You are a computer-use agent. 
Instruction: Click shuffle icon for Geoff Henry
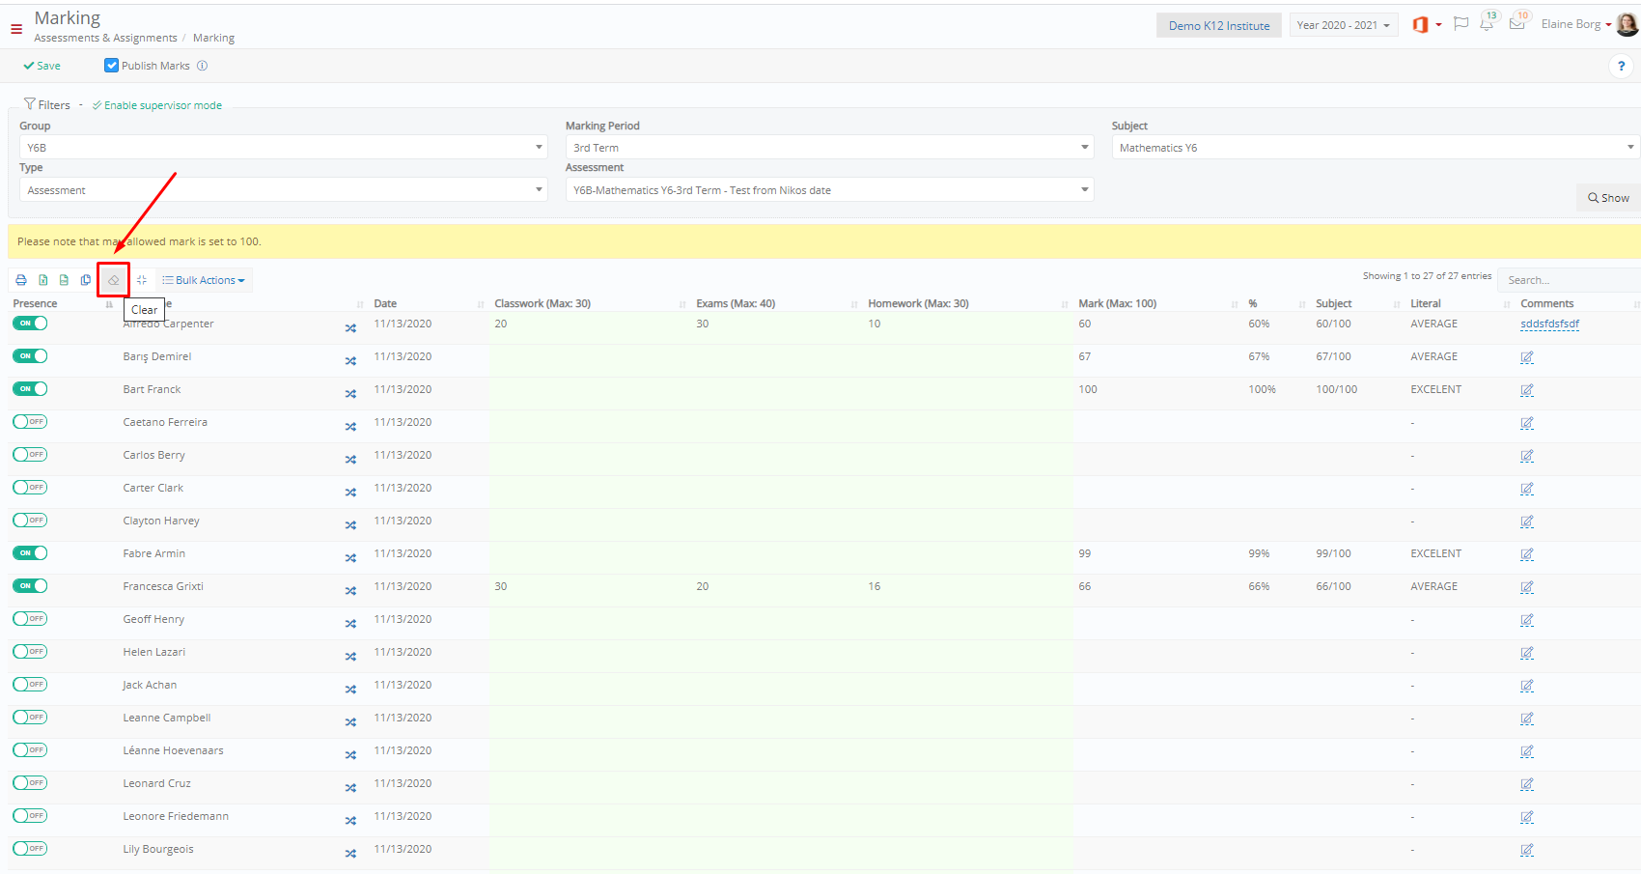[350, 624]
